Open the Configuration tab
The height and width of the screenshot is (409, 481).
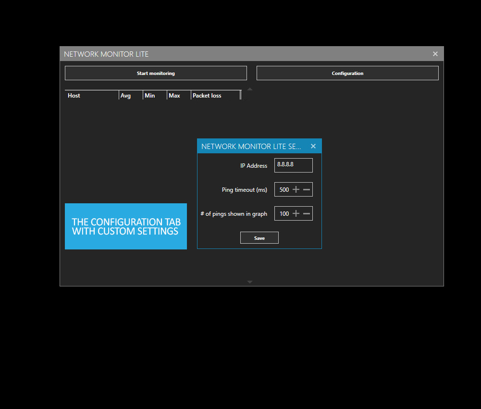click(x=347, y=73)
